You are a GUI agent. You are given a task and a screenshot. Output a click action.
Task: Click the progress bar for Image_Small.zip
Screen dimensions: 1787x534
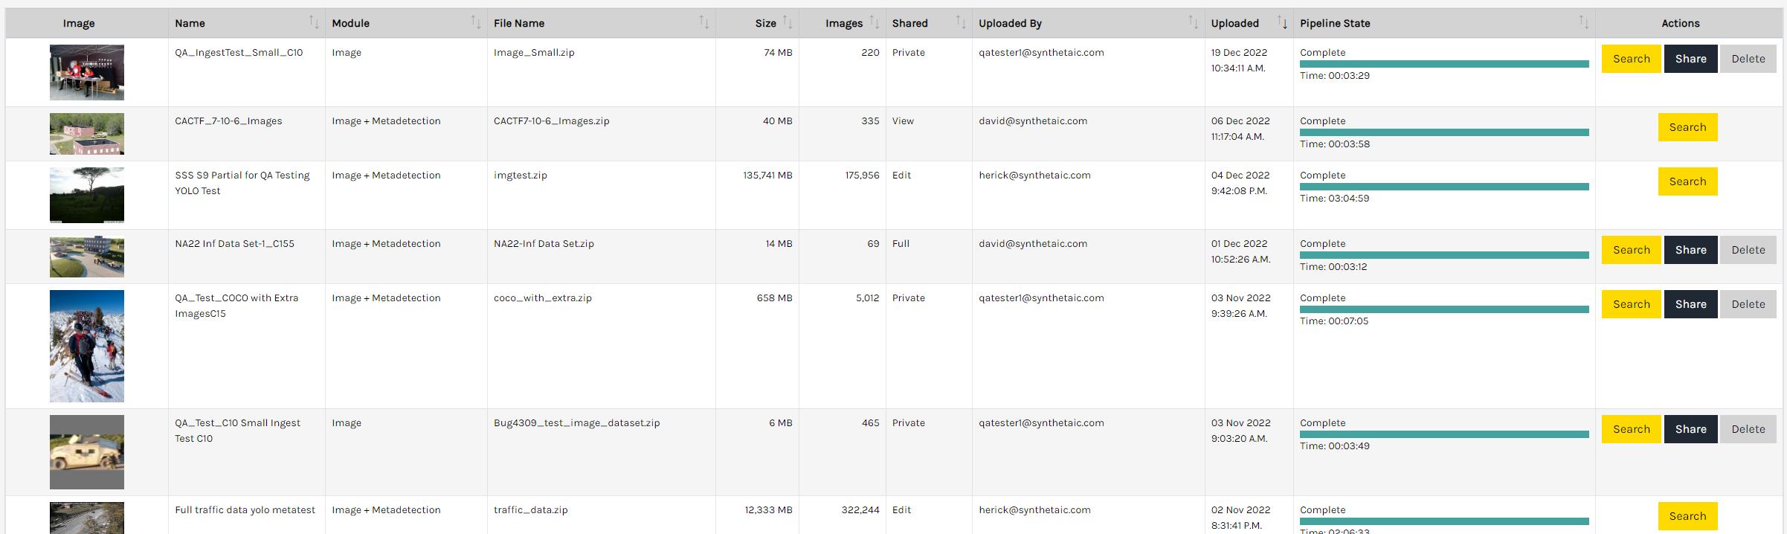[1443, 64]
